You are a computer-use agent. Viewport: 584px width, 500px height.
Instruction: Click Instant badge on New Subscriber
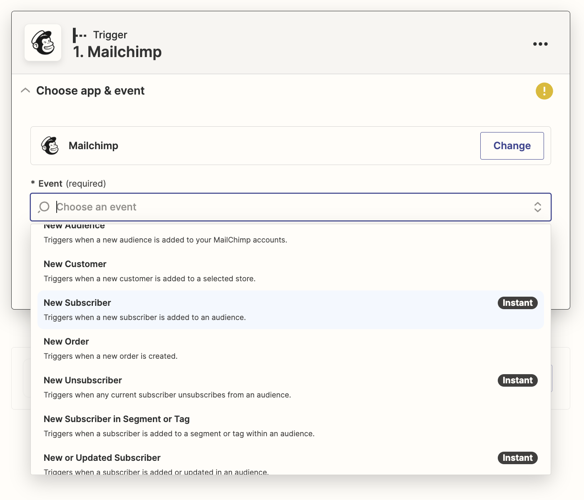pos(517,303)
